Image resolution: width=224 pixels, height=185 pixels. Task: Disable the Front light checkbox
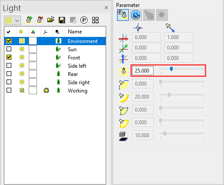(x=9, y=57)
